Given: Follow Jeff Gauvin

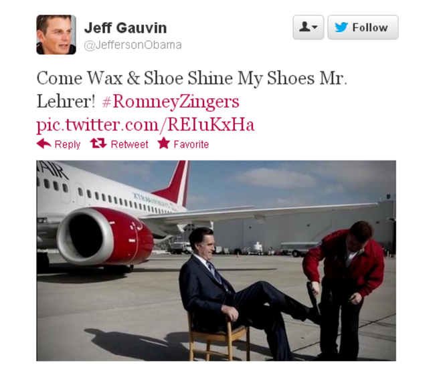Looking at the screenshot, I should click(363, 27).
